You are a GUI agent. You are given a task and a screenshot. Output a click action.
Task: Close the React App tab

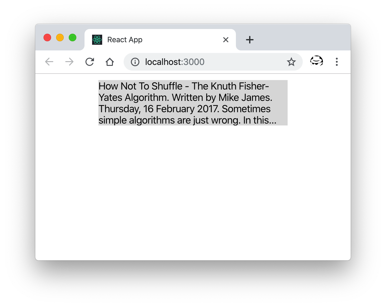(x=226, y=40)
